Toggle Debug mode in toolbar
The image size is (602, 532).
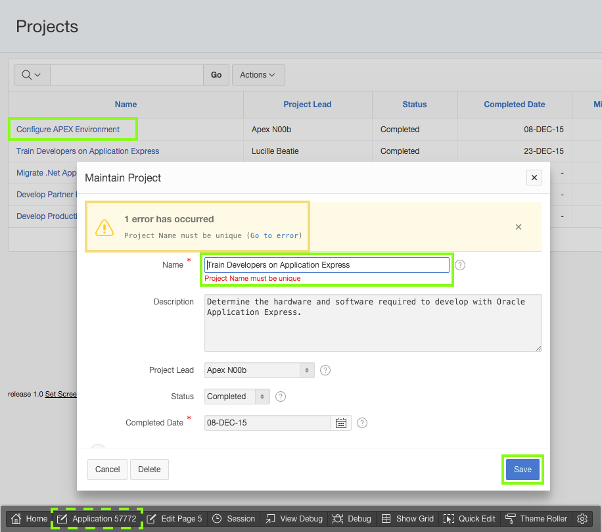(x=352, y=519)
